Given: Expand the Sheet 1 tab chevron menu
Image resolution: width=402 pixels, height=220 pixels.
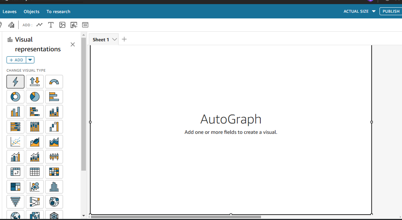Looking at the screenshot, I should click(114, 39).
